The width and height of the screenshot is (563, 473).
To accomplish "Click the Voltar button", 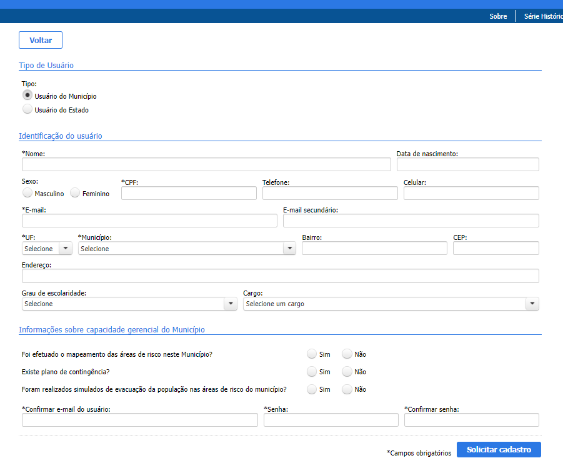I will (x=41, y=40).
